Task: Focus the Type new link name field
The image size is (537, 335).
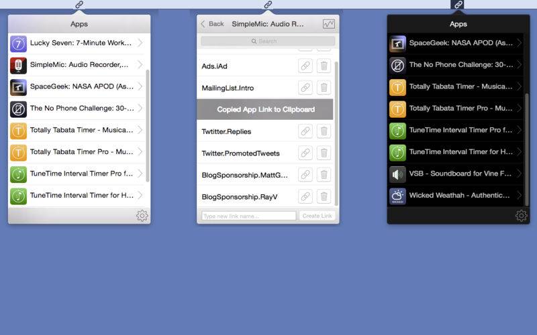Action: coord(249,216)
